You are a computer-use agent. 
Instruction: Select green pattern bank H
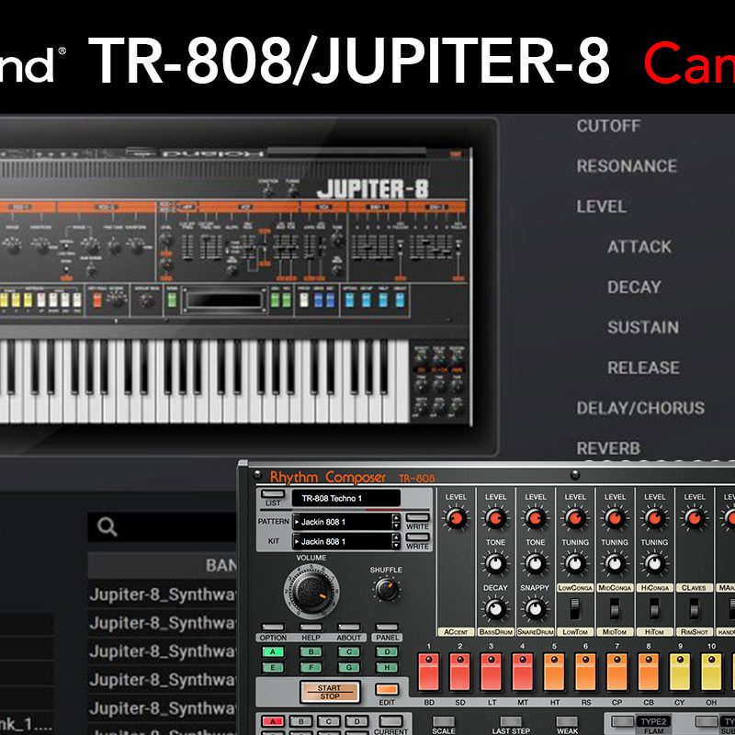click(x=387, y=668)
